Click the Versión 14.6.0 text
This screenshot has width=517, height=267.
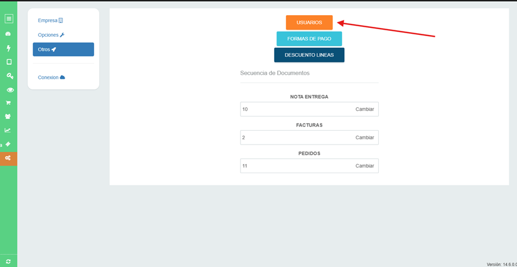point(502,264)
